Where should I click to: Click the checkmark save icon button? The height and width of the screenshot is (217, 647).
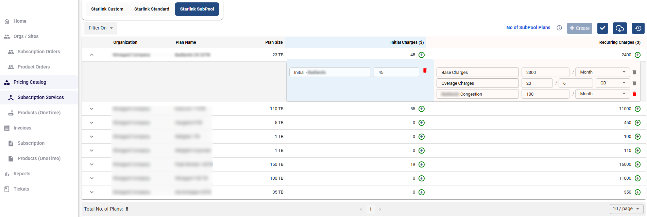[602, 28]
